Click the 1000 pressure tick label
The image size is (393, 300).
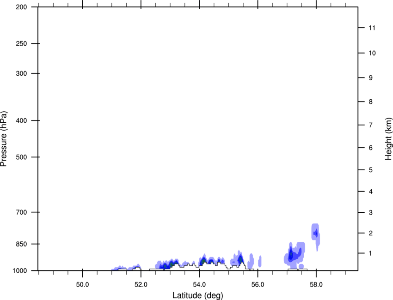[x=19, y=270]
